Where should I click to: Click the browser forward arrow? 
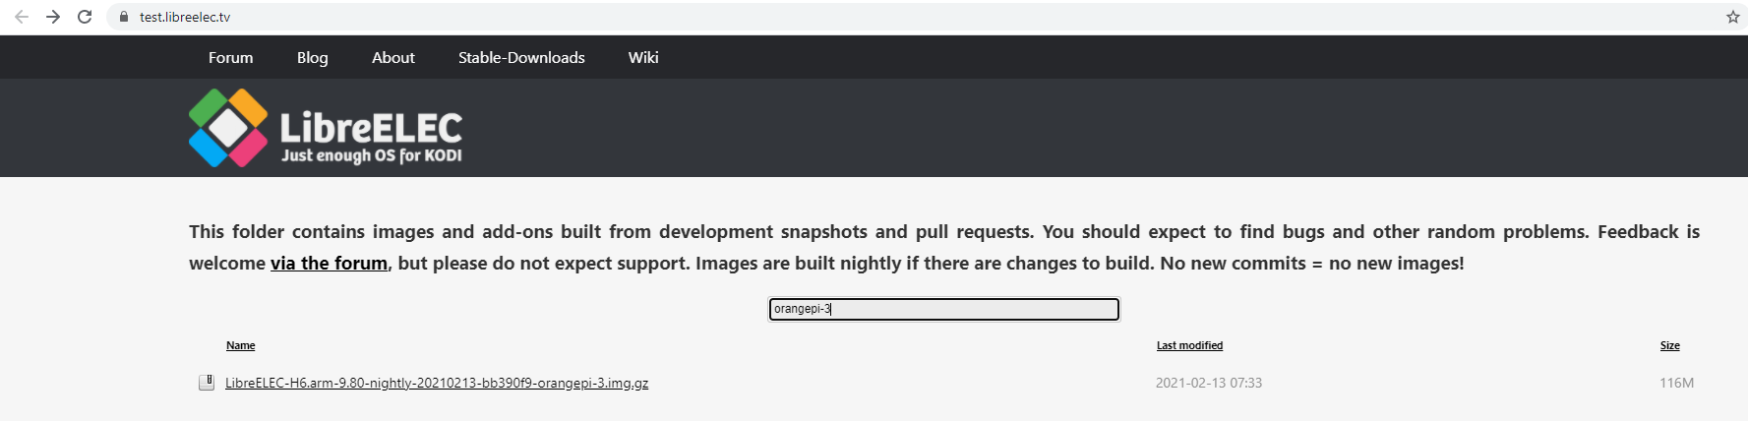pos(53,17)
